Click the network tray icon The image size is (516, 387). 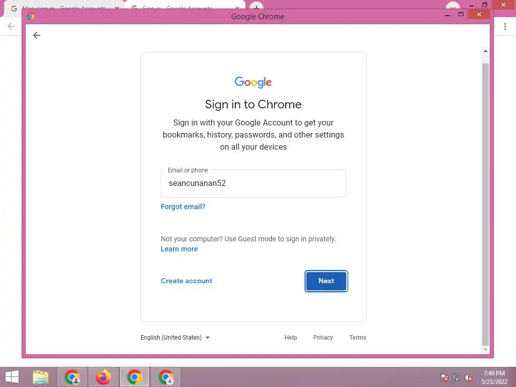tap(457, 377)
